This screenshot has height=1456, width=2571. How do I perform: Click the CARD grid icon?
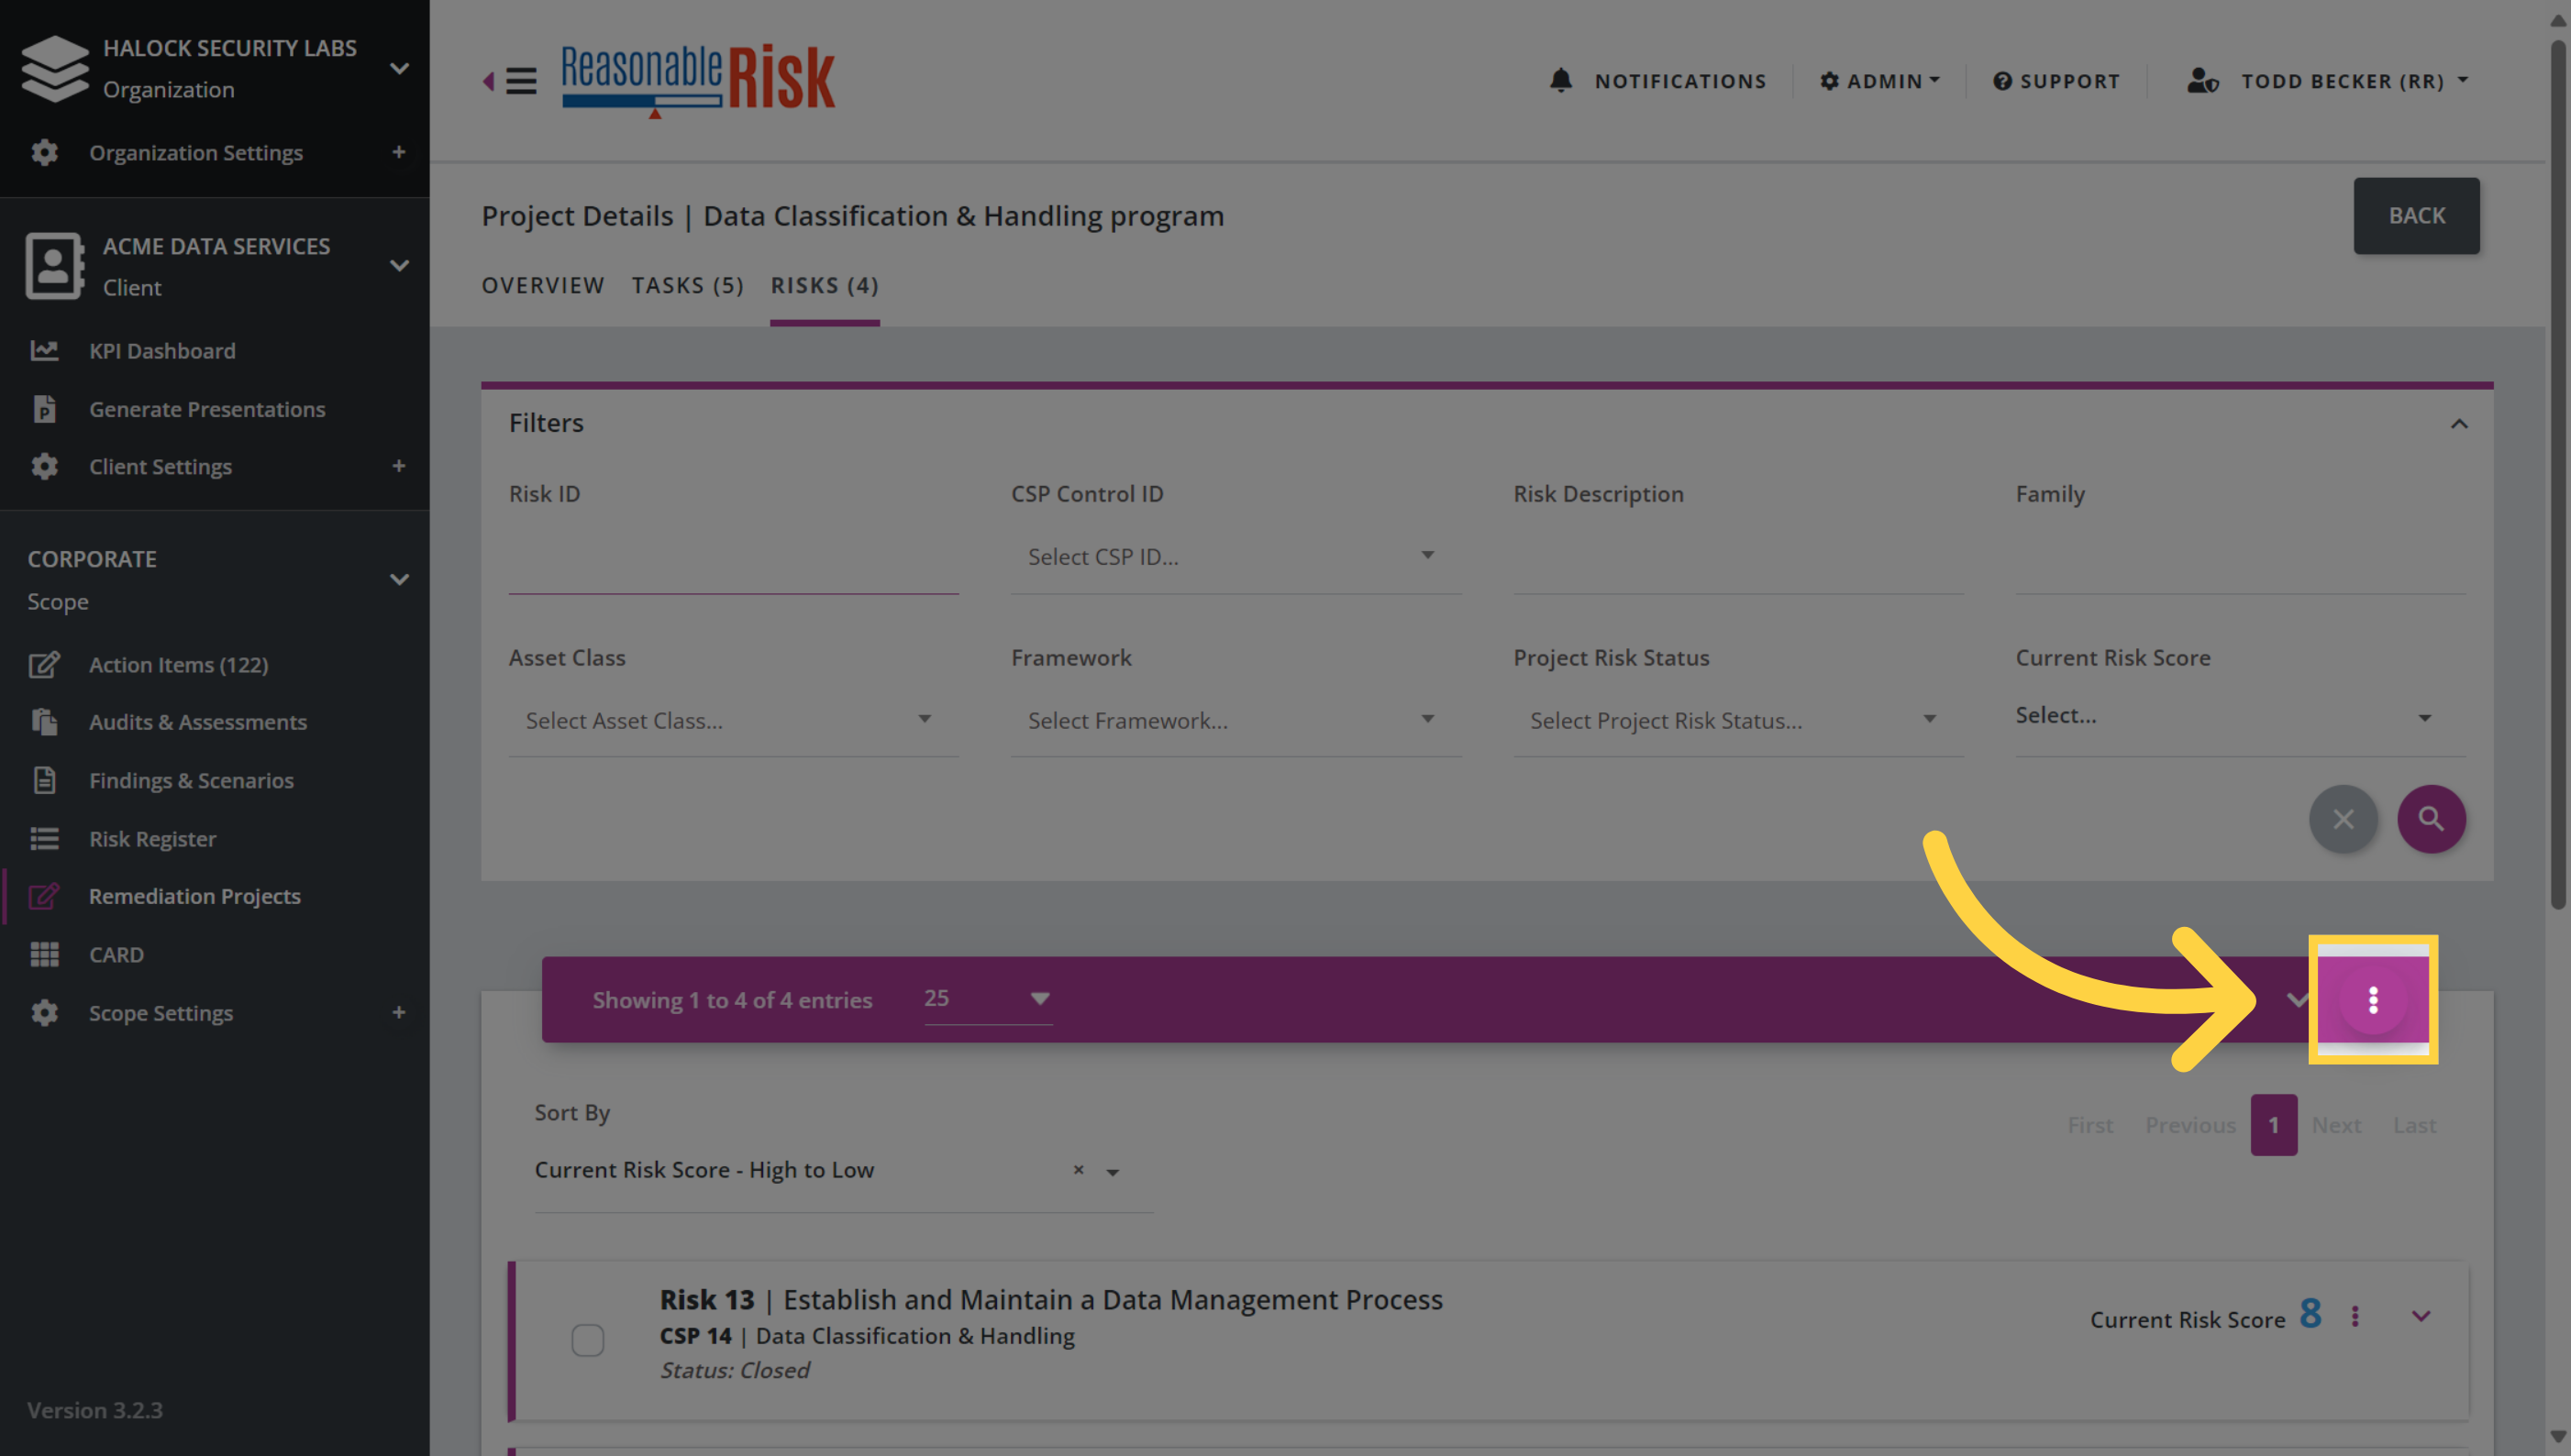(x=44, y=955)
